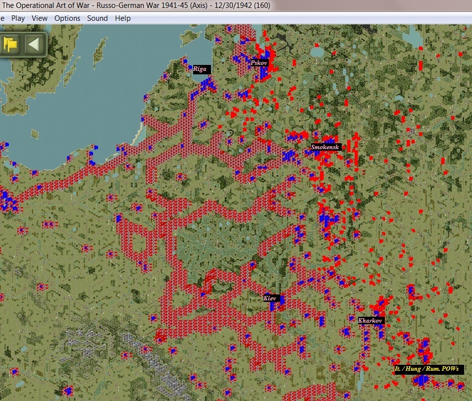Open the Options menu

coord(67,18)
